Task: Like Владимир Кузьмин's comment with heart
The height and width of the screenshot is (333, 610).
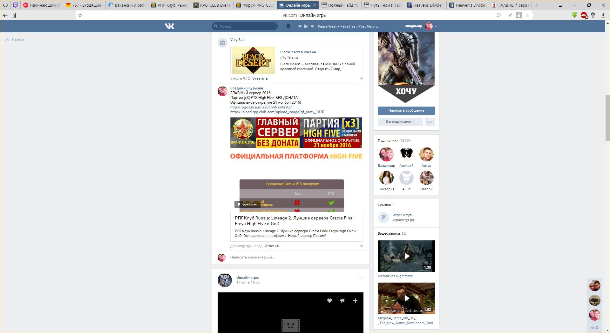Action: (x=361, y=246)
